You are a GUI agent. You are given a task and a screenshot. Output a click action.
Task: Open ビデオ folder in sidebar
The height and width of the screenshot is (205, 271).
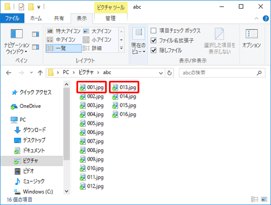tap(24, 171)
